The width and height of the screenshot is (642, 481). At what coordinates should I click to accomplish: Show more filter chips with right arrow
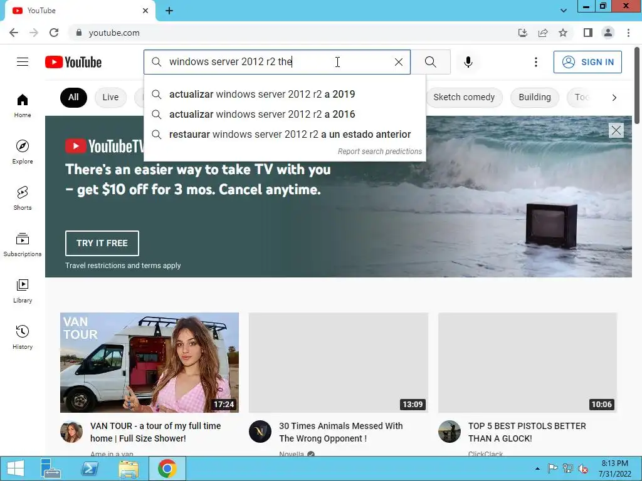(614, 97)
